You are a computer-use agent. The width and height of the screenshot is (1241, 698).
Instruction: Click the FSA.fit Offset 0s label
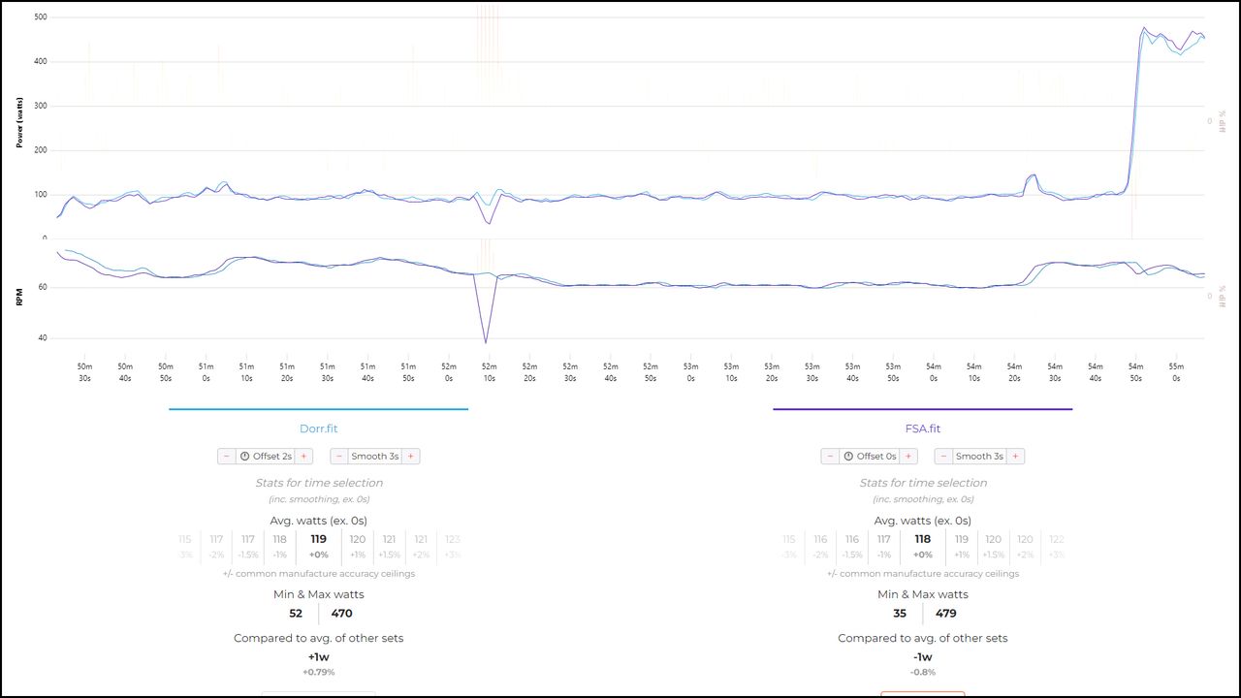click(869, 456)
